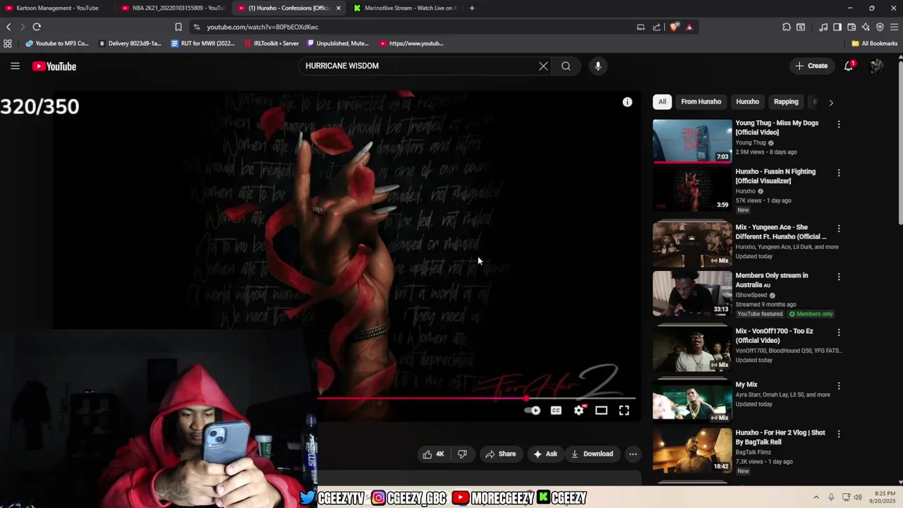This screenshot has width=903, height=508.
Task: Open a new browser tab
Action: [x=472, y=8]
